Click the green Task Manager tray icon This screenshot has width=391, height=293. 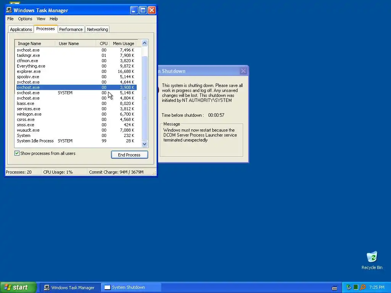point(356,287)
